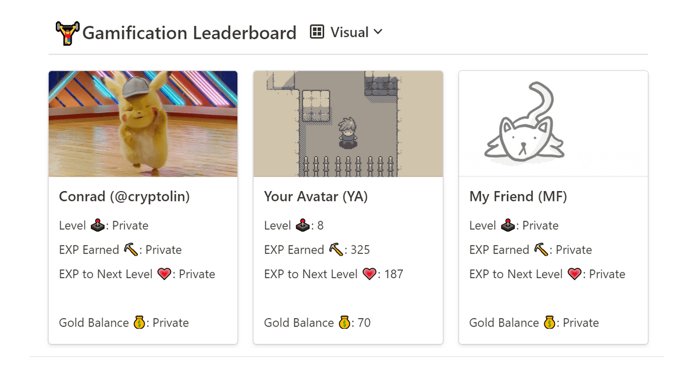Click the pickaxe icon in Your Avatar's EXP Earned

click(336, 250)
